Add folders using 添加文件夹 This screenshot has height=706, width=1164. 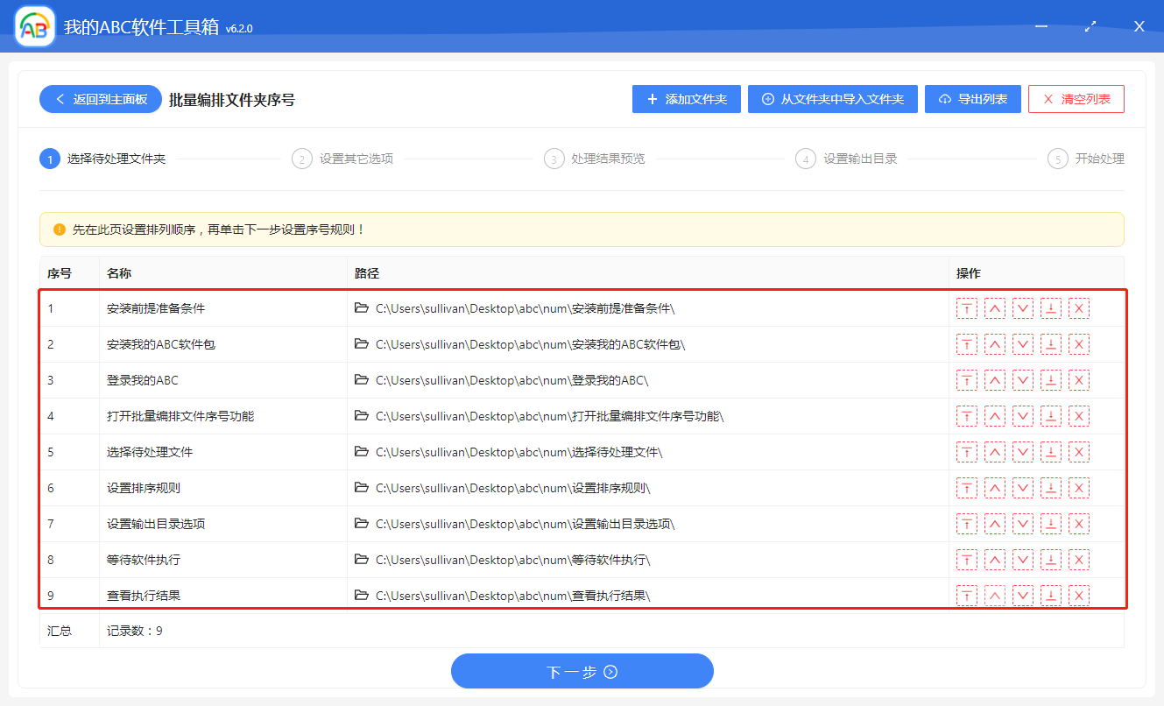(686, 98)
